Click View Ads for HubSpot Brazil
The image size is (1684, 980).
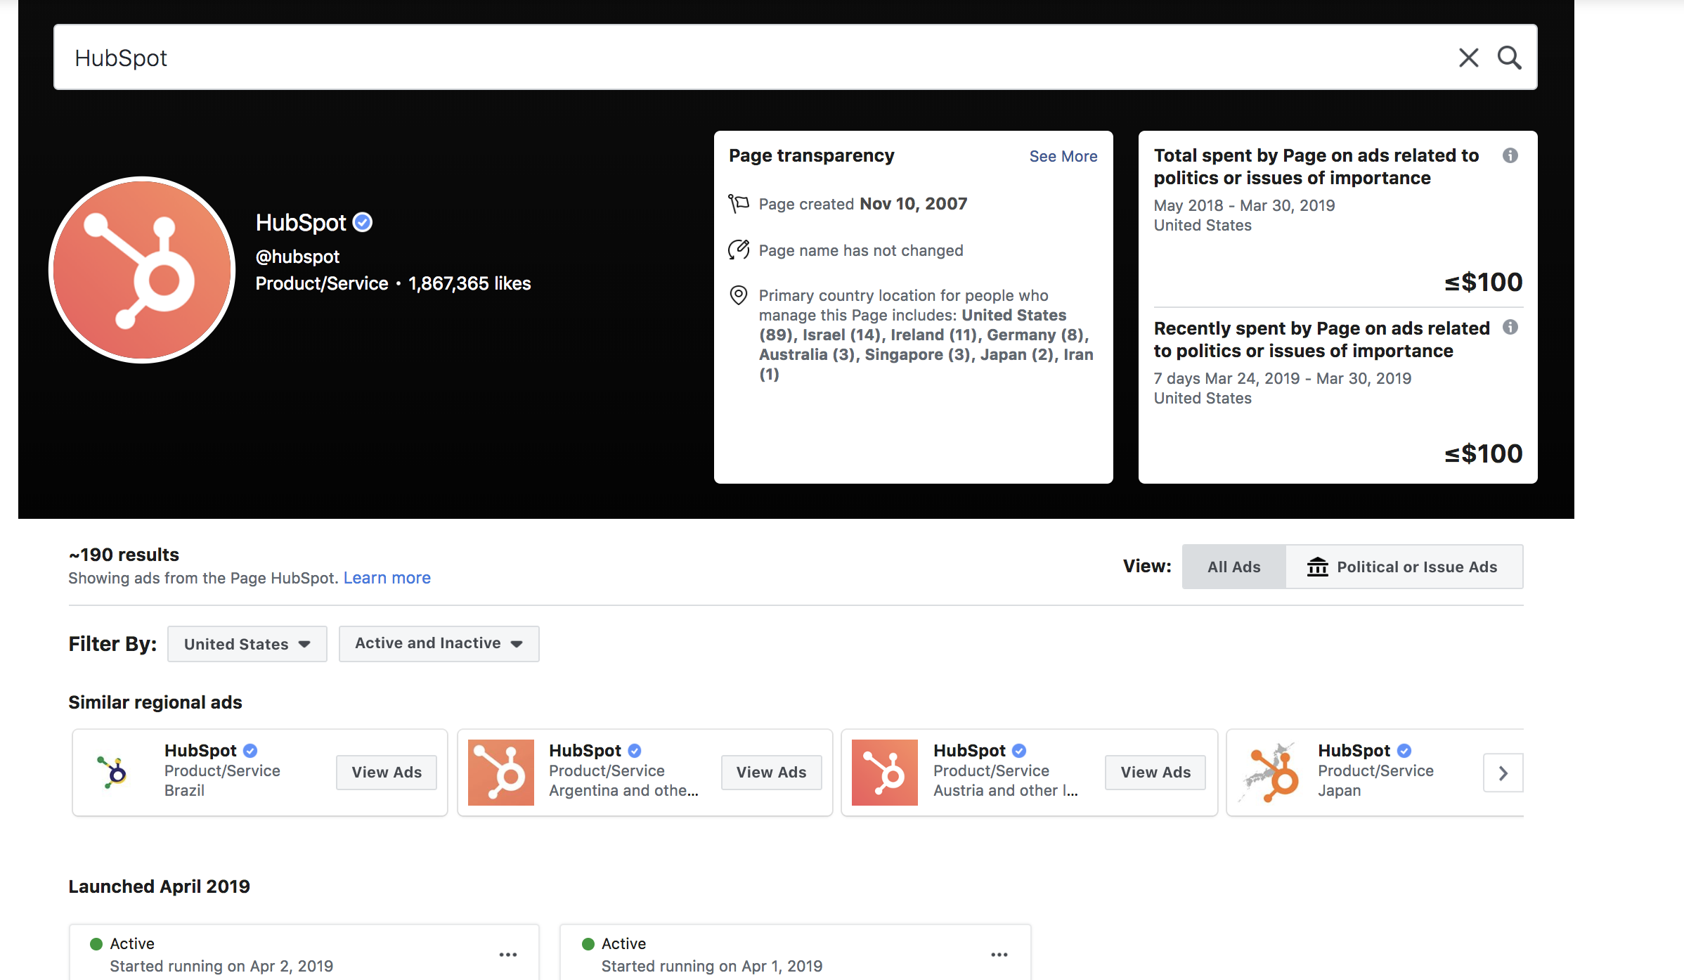387,772
